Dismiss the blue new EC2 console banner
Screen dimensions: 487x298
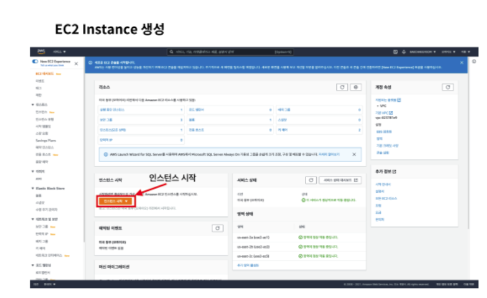pos(462,63)
